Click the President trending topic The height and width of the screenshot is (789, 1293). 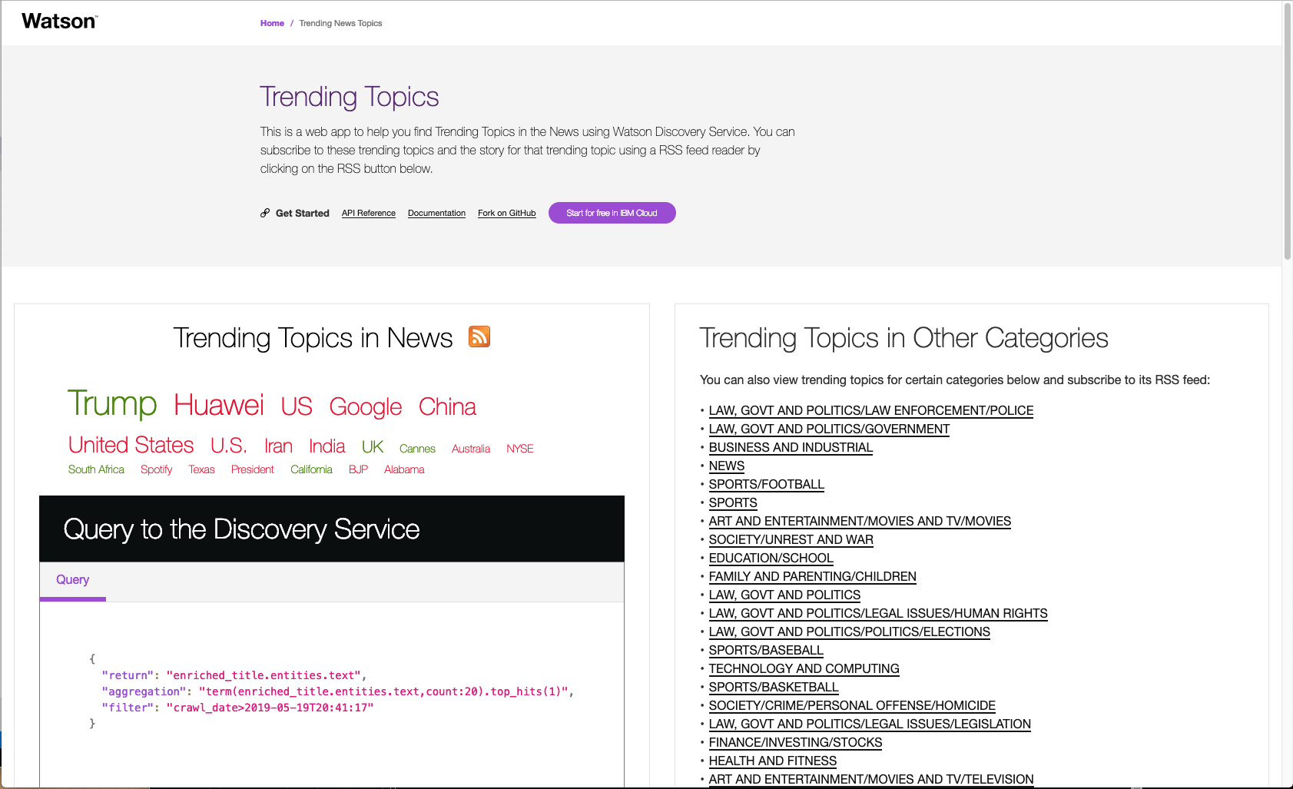tap(253, 469)
